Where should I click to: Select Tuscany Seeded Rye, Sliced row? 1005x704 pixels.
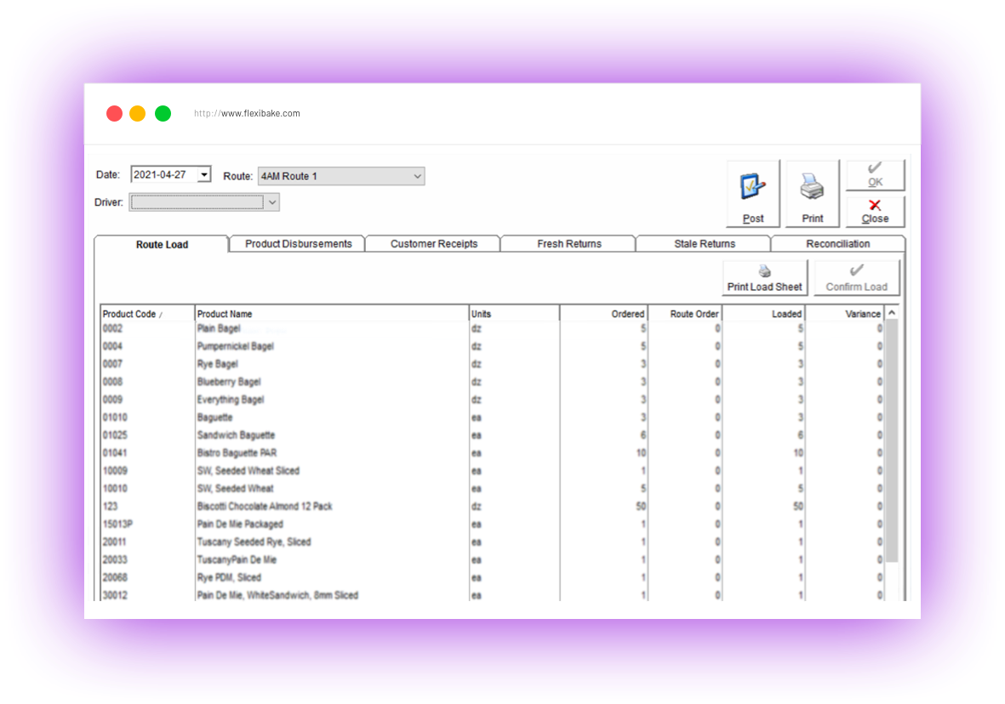click(x=492, y=542)
